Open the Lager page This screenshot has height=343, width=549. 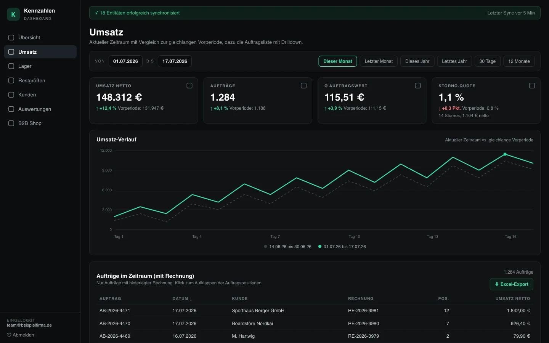click(40, 66)
